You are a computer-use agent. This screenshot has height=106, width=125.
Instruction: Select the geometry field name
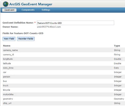coord(8,99)
